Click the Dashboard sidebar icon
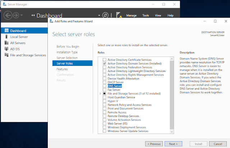This screenshot has width=230, height=148. pyautogui.click(x=6, y=31)
